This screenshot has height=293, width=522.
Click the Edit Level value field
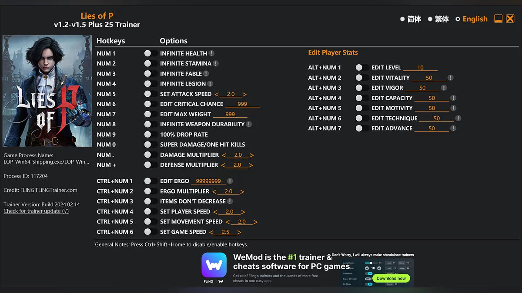click(x=420, y=68)
